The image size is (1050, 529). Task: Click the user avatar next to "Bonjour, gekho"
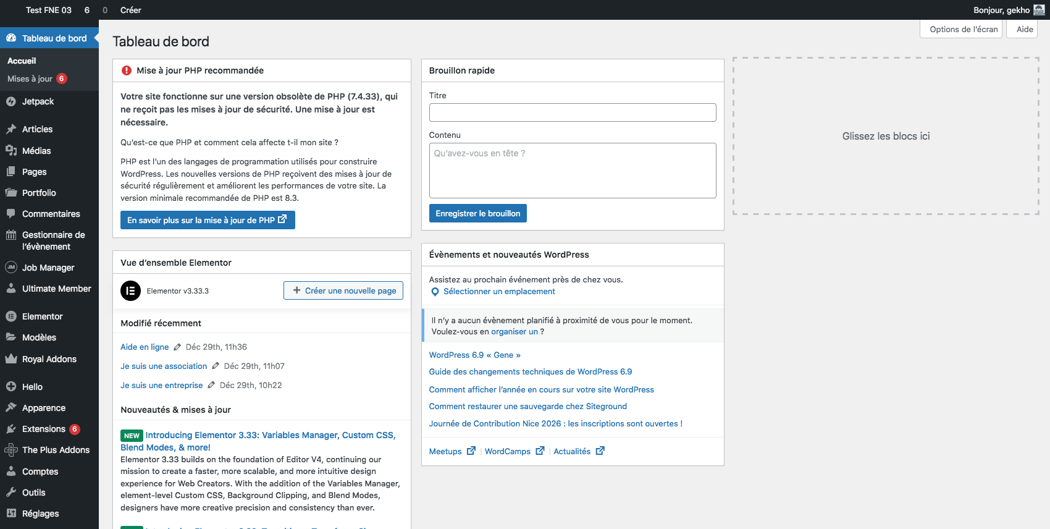pos(1039,10)
